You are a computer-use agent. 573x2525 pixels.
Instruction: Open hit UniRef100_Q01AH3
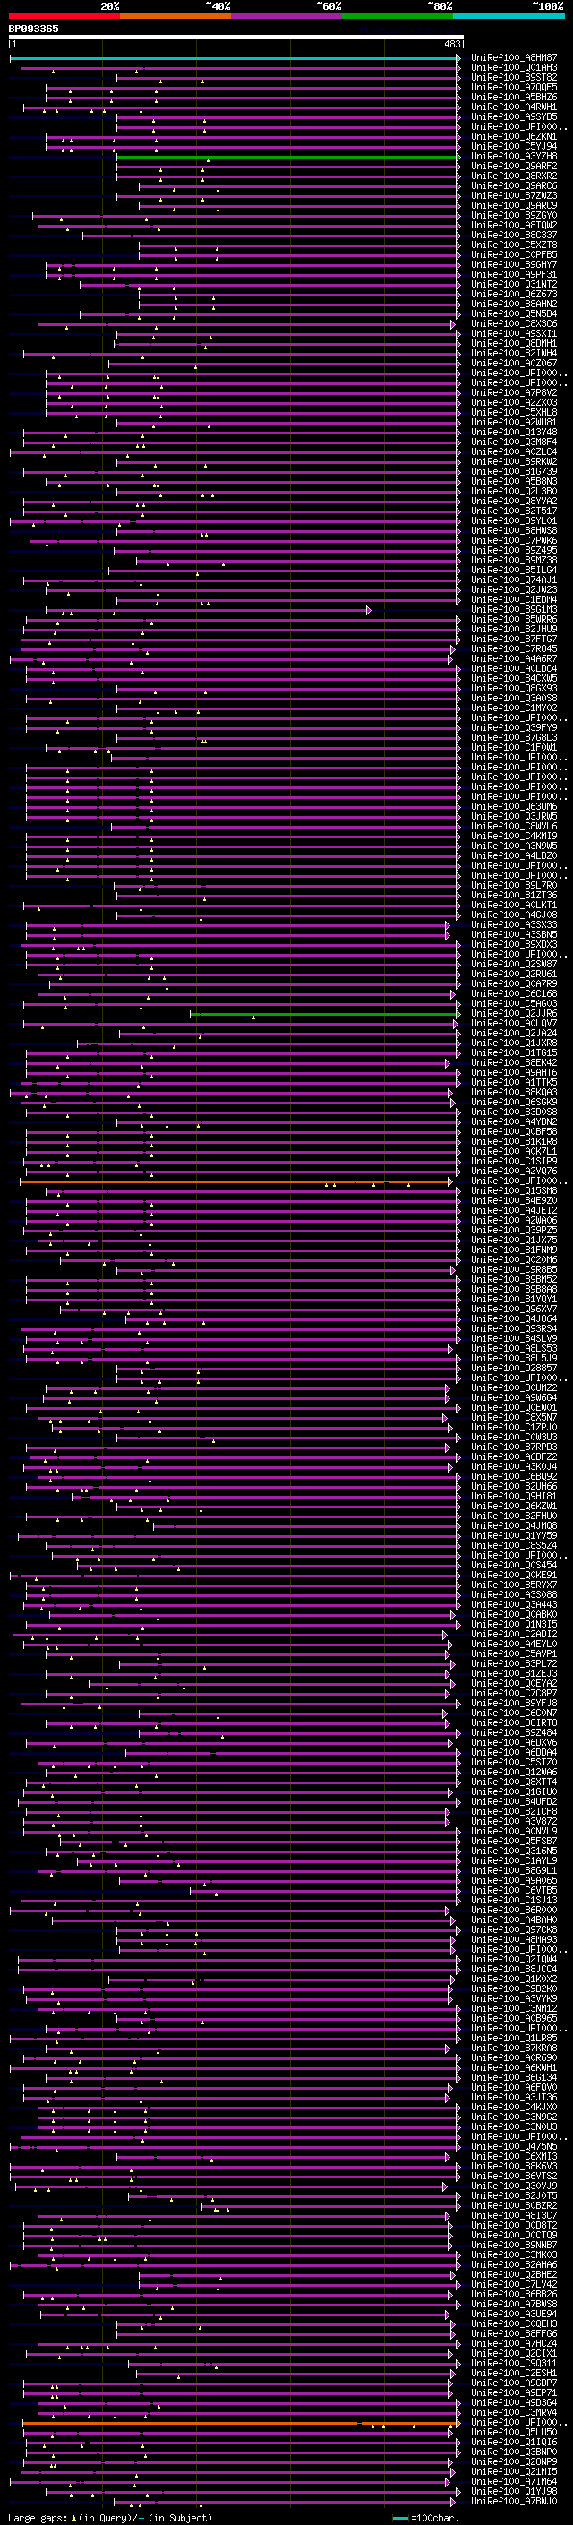pyautogui.click(x=513, y=68)
